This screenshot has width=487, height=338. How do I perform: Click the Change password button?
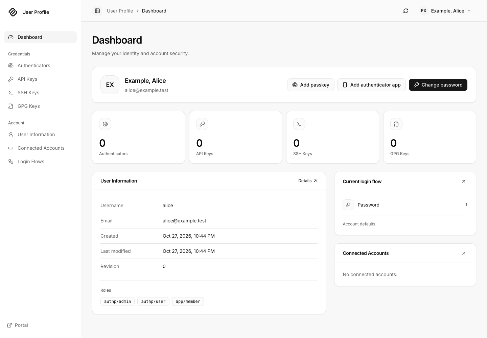pyautogui.click(x=438, y=85)
